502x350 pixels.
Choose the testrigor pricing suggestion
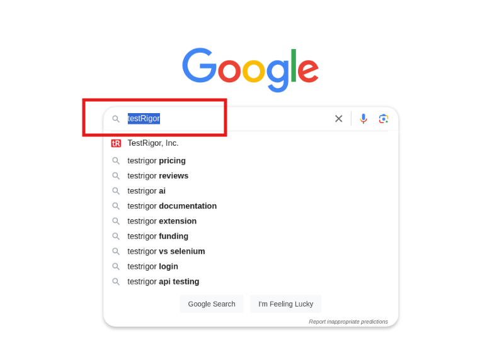(x=156, y=161)
